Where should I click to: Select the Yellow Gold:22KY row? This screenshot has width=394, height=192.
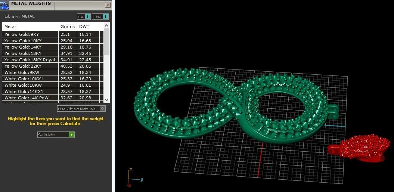click(53, 66)
